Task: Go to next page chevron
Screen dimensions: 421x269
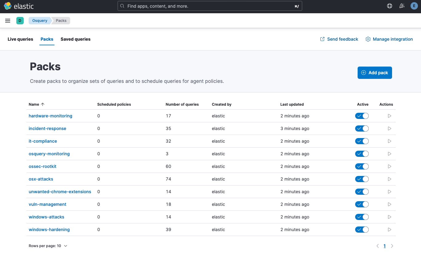Action: 392,246
